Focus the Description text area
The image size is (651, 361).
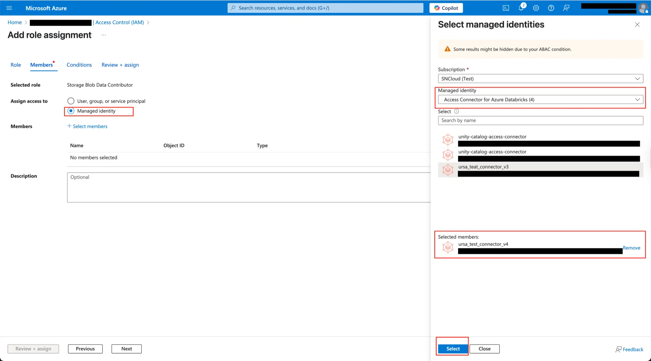249,187
